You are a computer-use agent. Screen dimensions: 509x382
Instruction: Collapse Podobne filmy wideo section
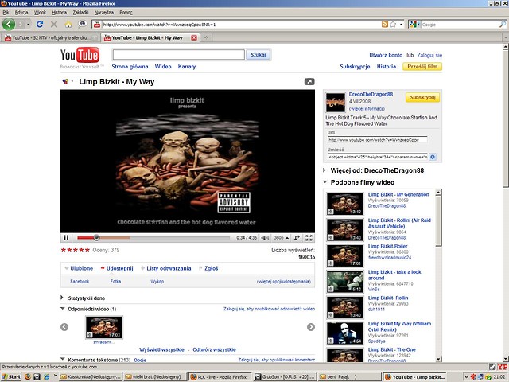[x=325, y=182]
